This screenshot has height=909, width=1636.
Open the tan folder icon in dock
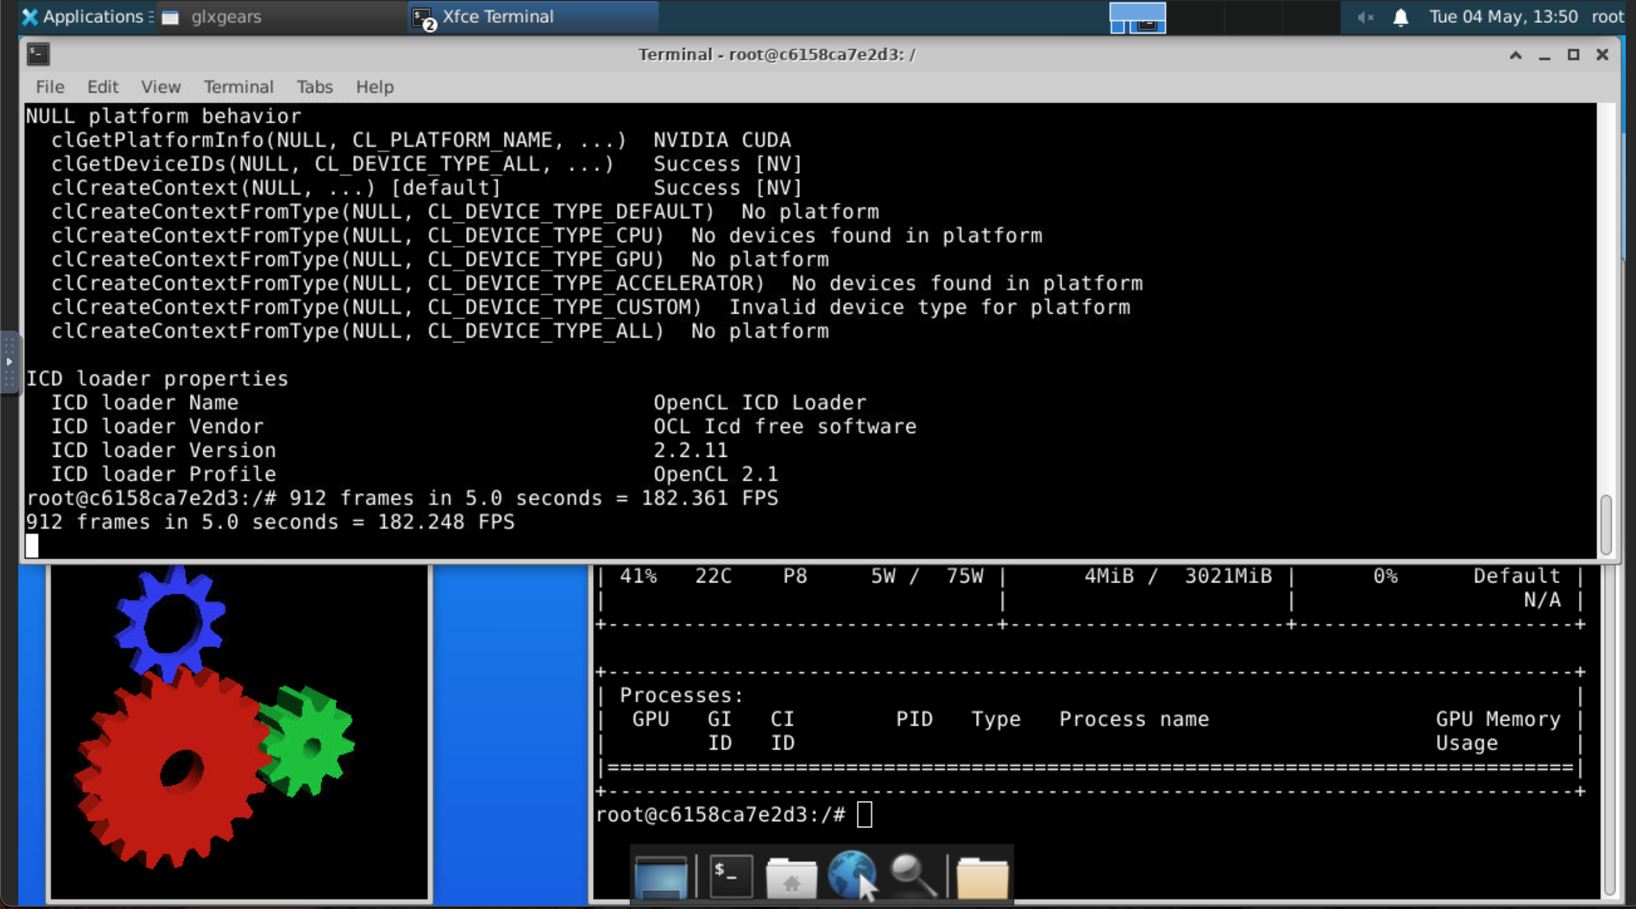982,878
